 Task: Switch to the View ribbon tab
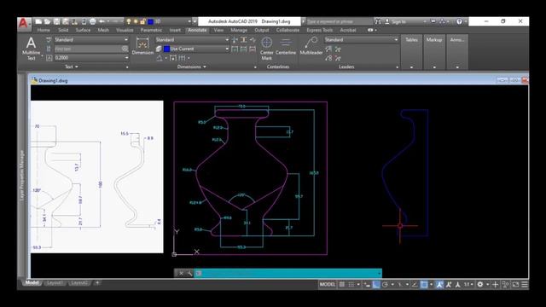tap(218, 31)
